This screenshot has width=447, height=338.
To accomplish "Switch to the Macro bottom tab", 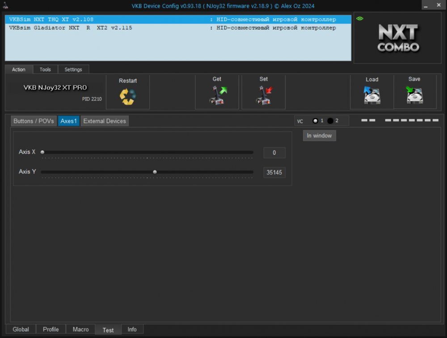I will pos(80,330).
